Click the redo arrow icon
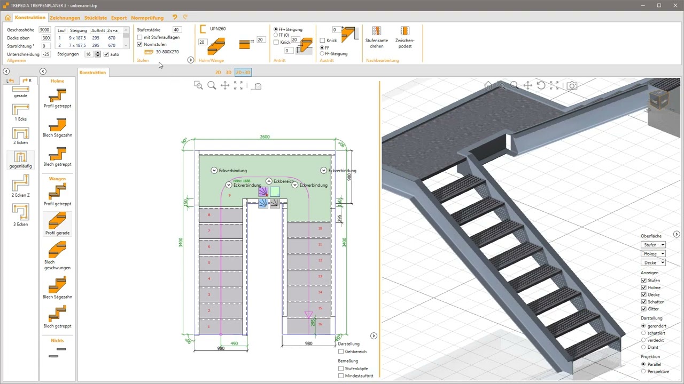Image resolution: width=684 pixels, height=384 pixels. (x=185, y=18)
